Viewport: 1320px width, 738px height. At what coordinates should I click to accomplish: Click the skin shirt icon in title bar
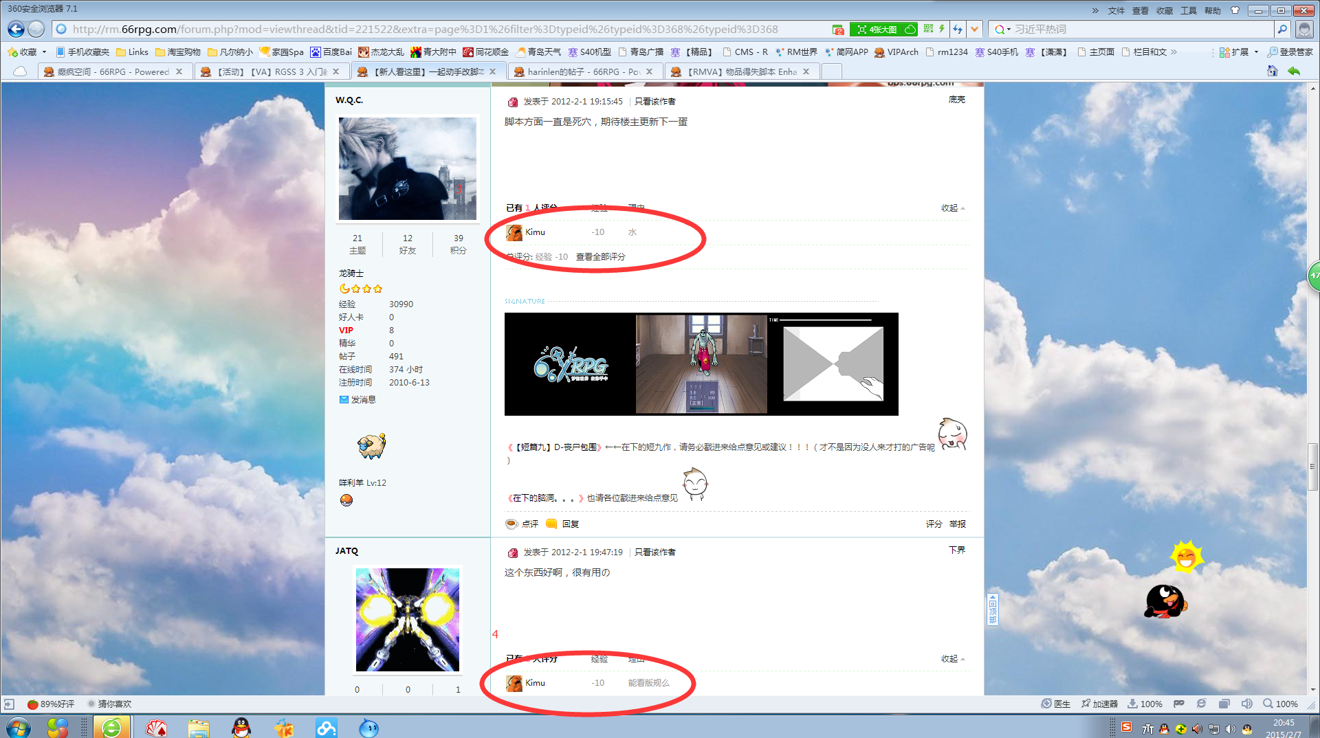pos(1235,10)
